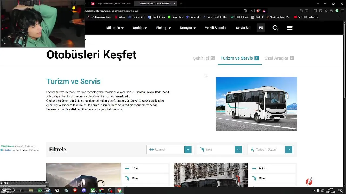Switch to the Özel Araçlar tab

[x=279, y=58]
